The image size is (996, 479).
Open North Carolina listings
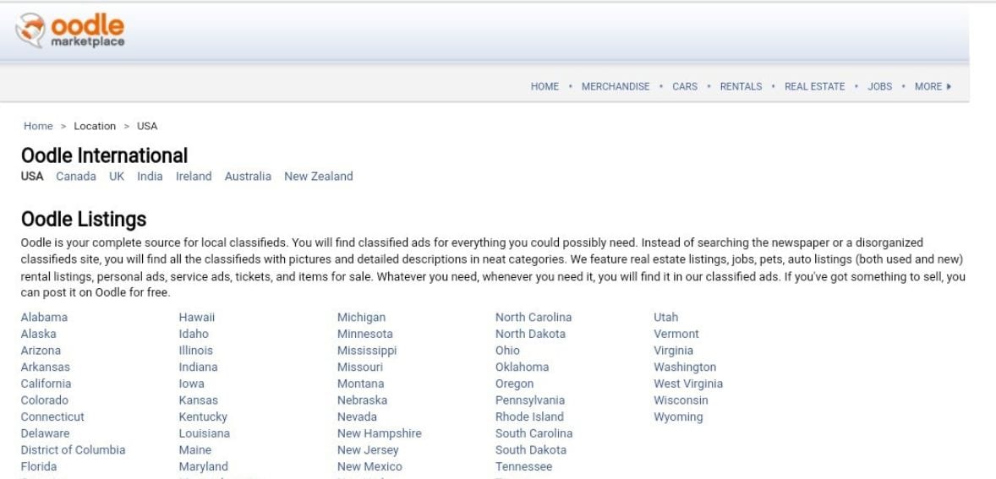[x=534, y=317]
